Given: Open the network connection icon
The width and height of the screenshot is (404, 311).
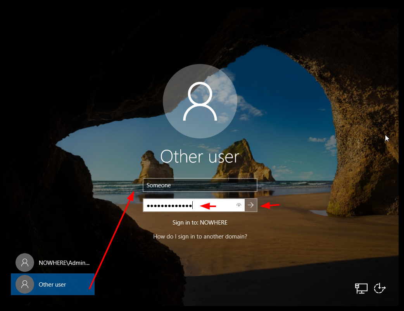Looking at the screenshot, I should tap(361, 289).
